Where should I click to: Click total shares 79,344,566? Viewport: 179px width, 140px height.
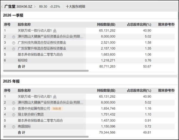click(107, 133)
